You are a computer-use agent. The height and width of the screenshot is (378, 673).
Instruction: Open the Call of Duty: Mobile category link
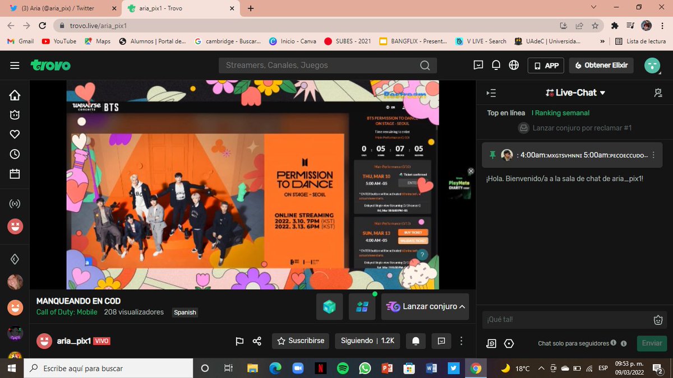click(67, 312)
